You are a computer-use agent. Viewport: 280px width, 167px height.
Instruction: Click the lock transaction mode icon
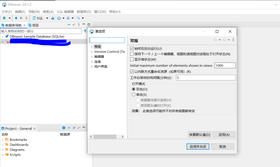click(x=53, y=18)
